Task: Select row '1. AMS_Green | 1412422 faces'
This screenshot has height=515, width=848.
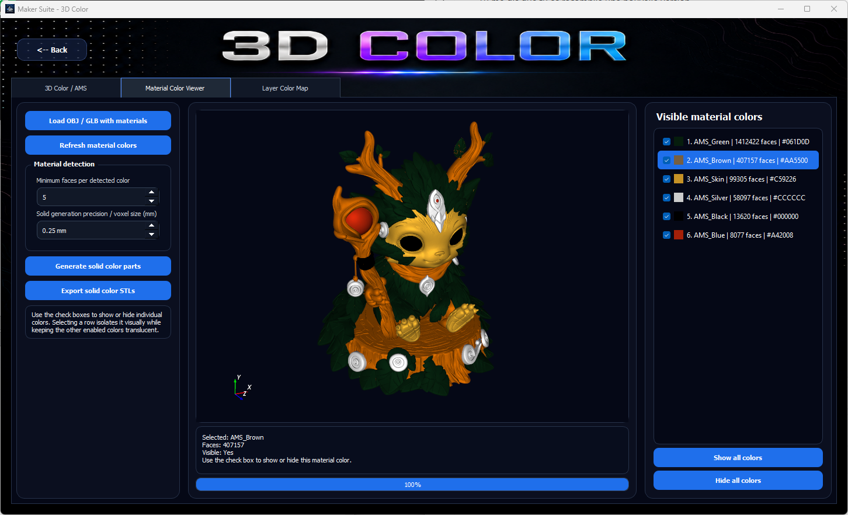Action: click(738, 142)
